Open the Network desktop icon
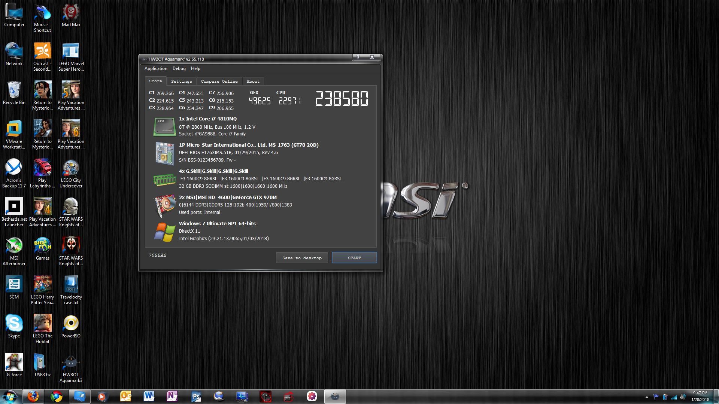Viewport: 719px width, 404px height. point(14,54)
